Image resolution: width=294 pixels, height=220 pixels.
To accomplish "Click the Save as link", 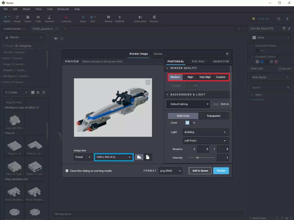I will tap(225, 104).
